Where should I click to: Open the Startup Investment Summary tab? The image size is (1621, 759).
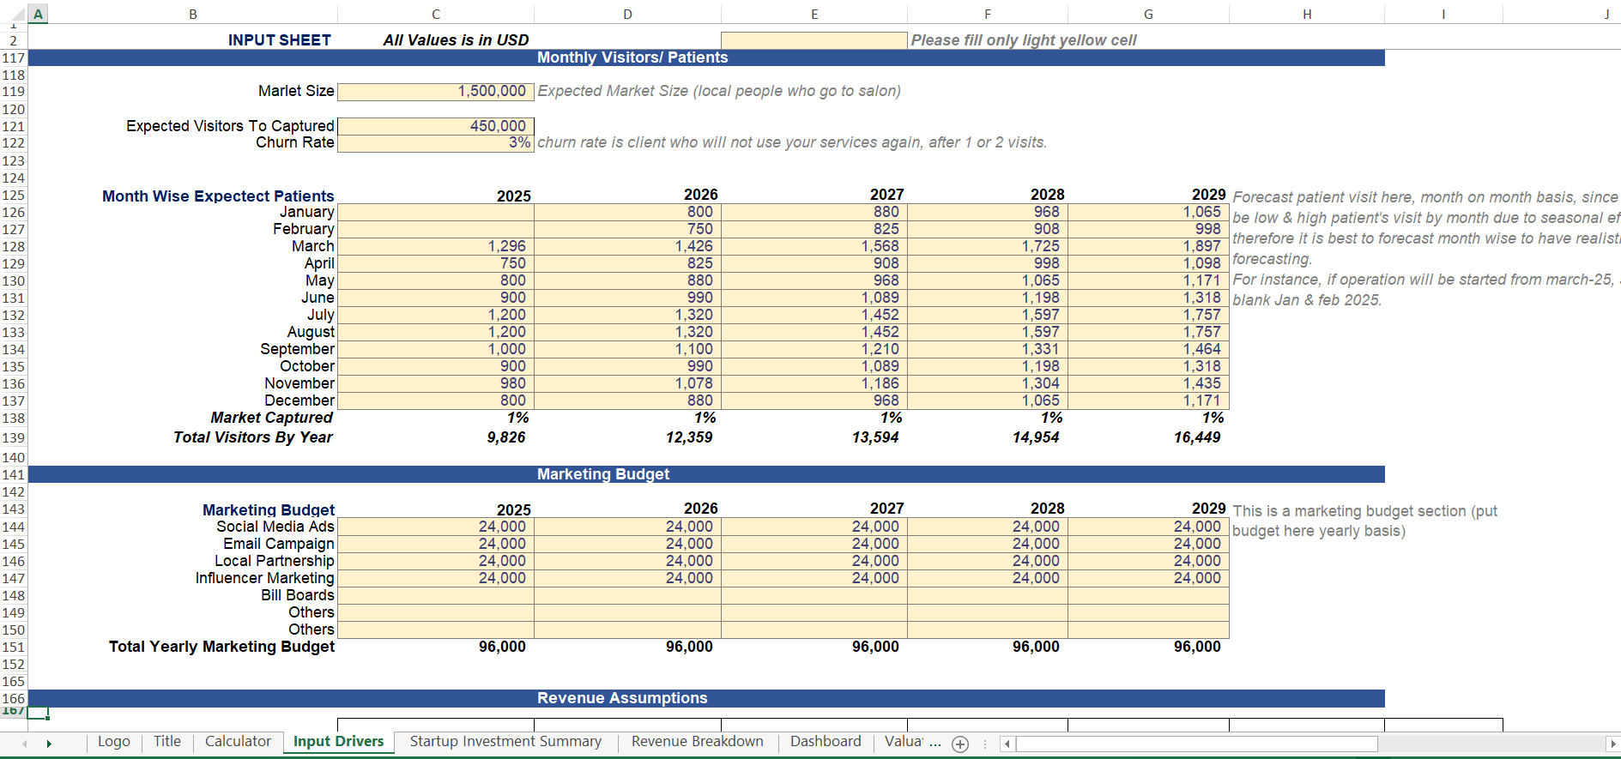click(505, 742)
